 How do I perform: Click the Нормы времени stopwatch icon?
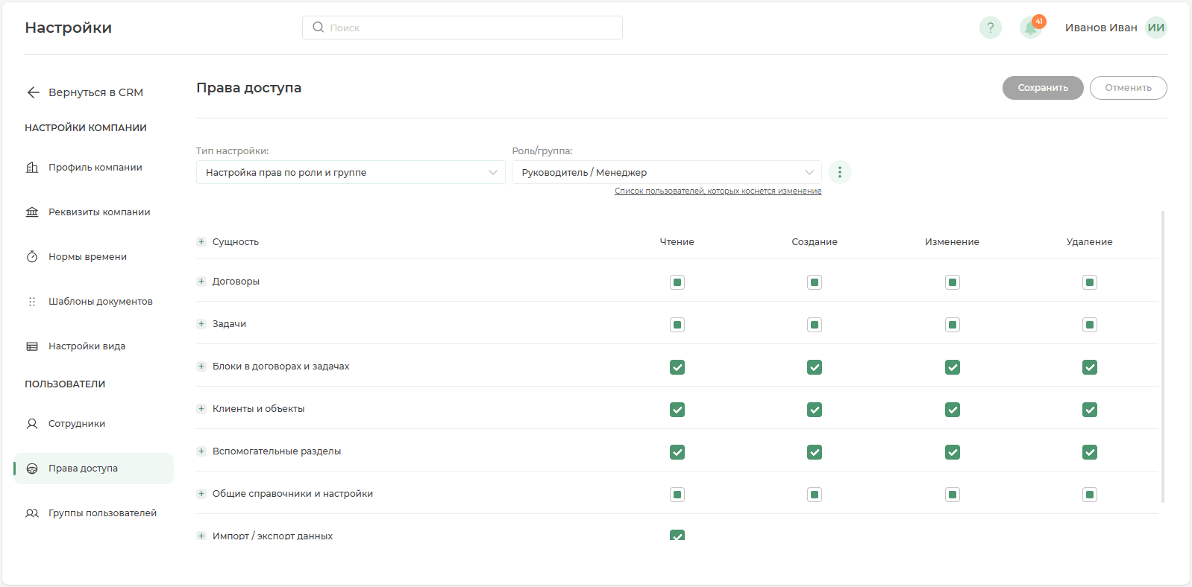tap(32, 257)
